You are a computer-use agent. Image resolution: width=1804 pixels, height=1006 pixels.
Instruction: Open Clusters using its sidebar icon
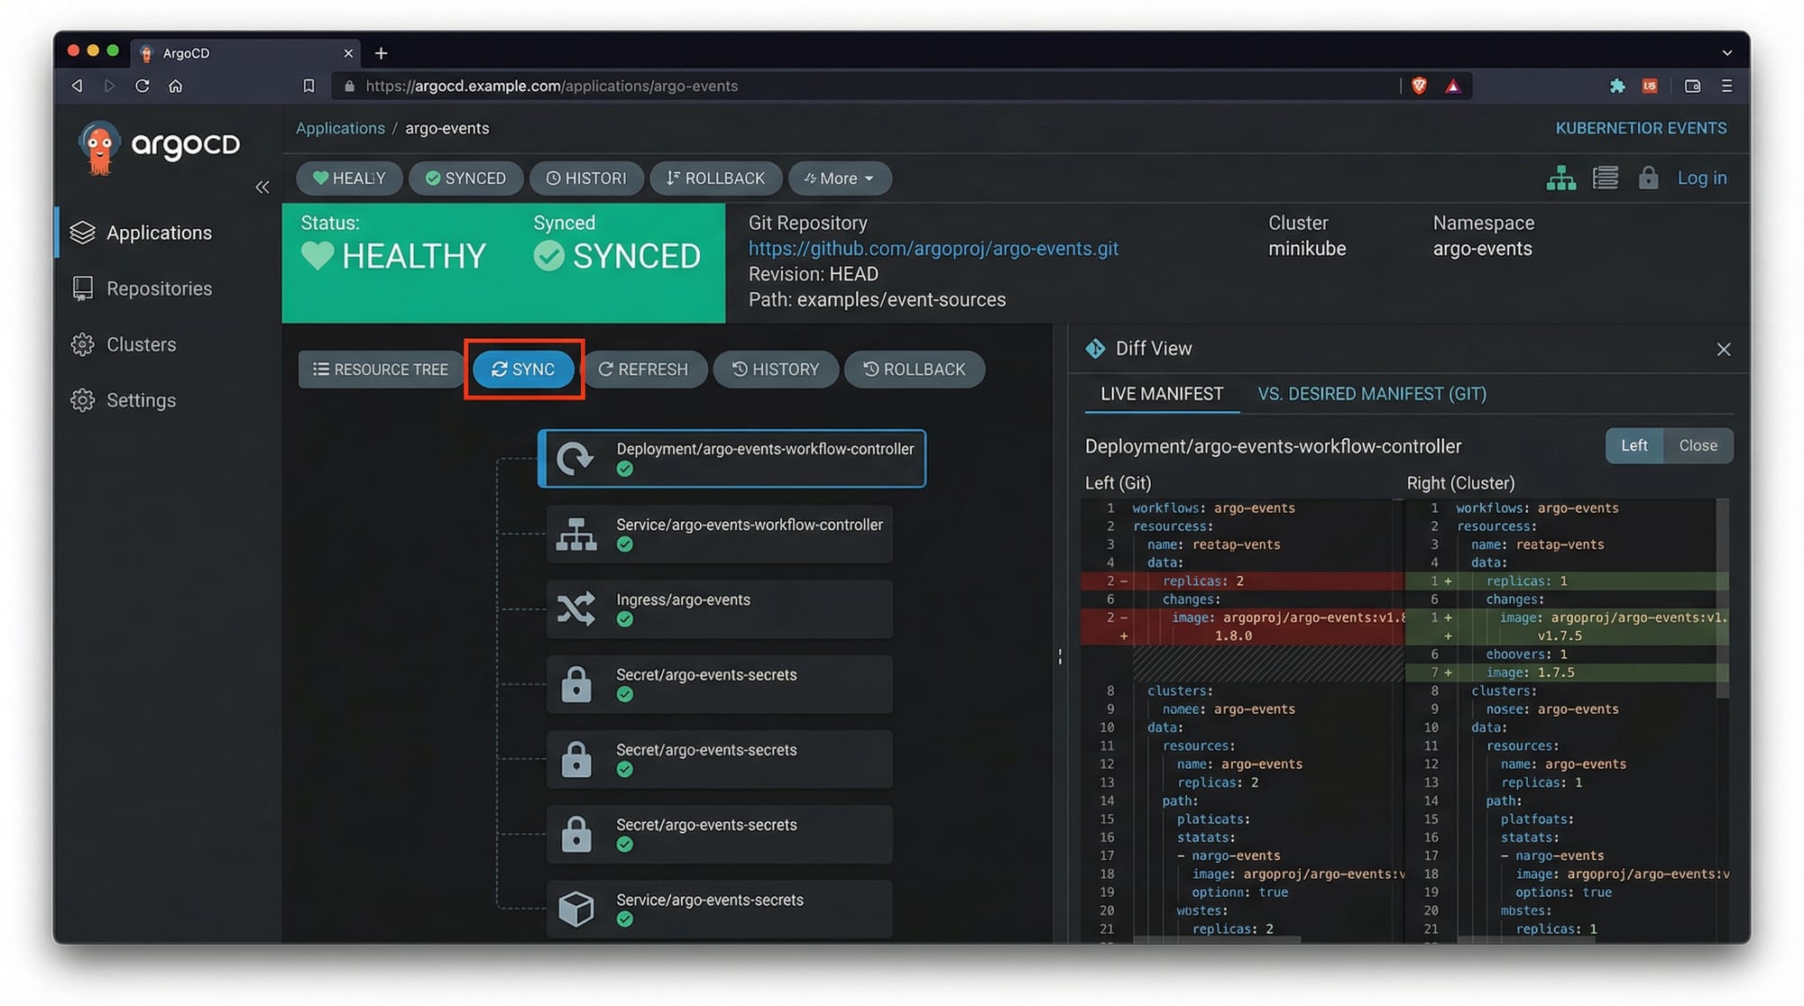(83, 343)
